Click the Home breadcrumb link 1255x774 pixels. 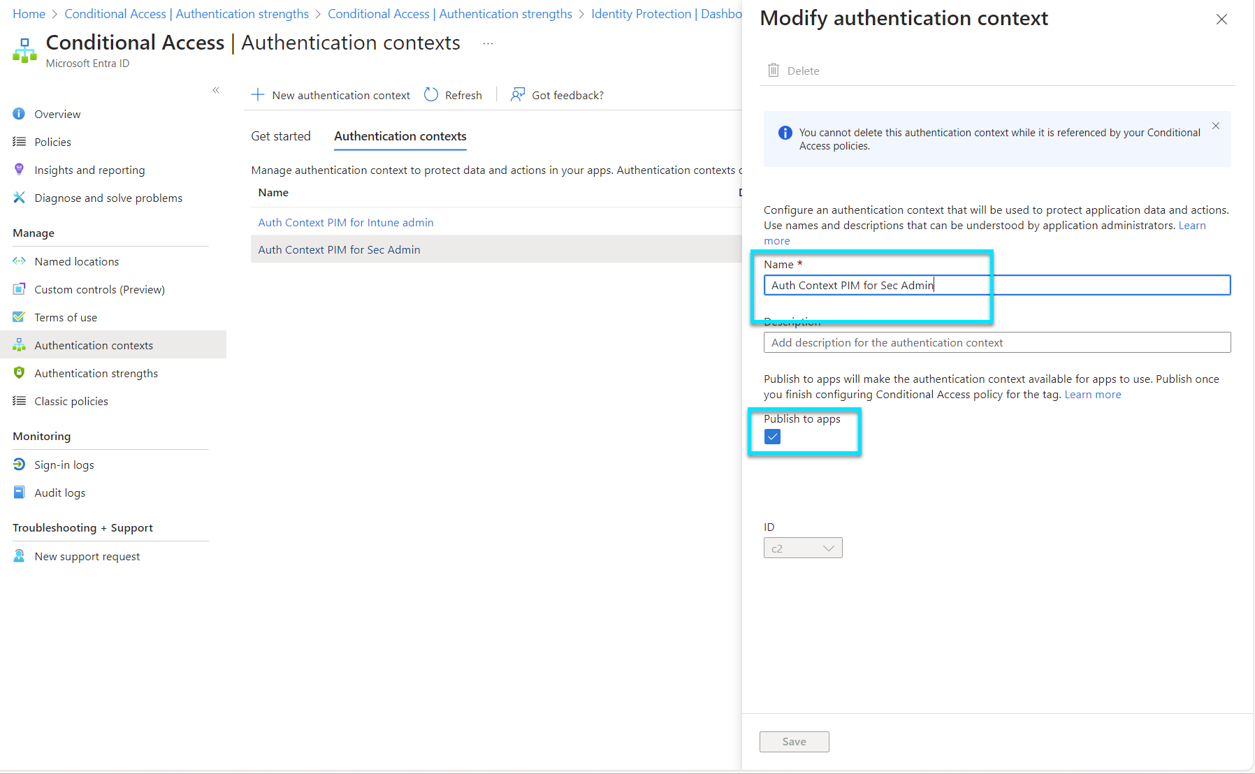[x=29, y=14]
